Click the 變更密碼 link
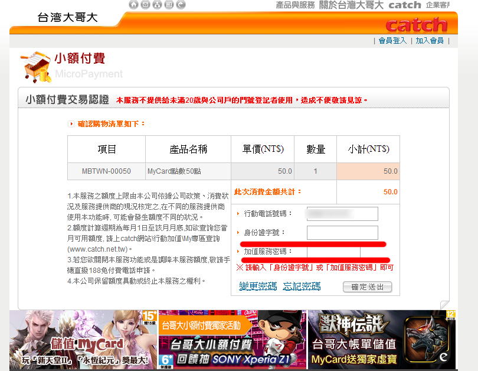The width and height of the screenshot is (478, 371). [x=258, y=286]
